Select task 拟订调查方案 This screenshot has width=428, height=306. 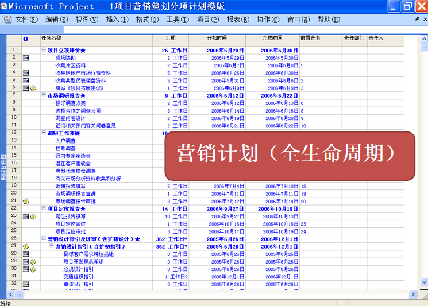point(71,103)
